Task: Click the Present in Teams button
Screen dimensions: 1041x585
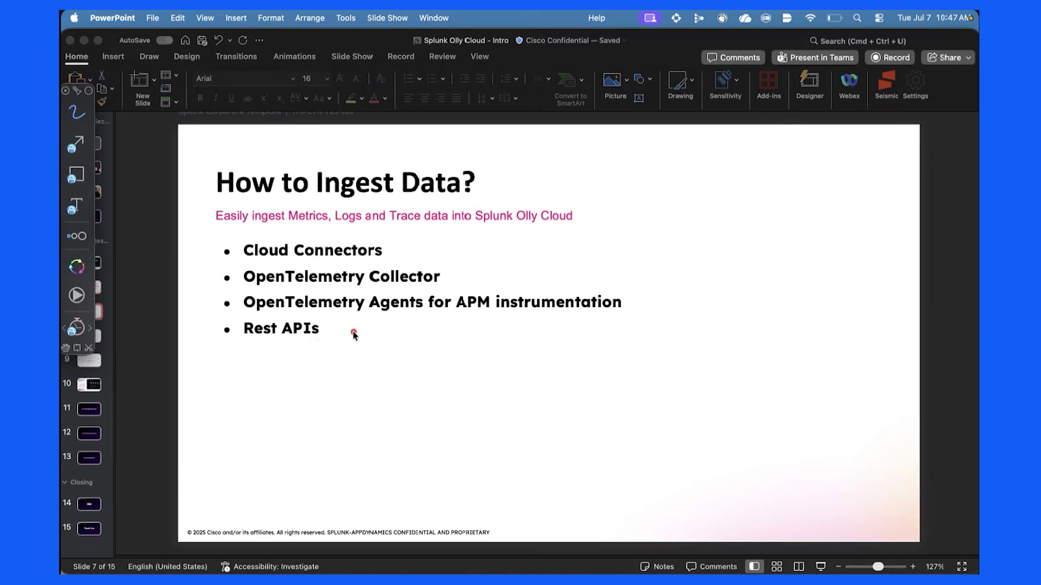Action: point(815,57)
